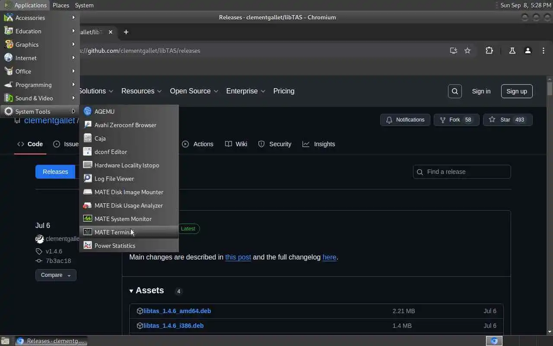Download libtas_1.4.6_i386.deb
This screenshot has height=346, width=553.
coord(173,326)
